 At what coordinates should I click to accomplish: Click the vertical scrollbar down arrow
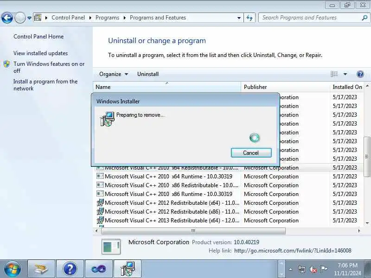[x=367, y=223]
